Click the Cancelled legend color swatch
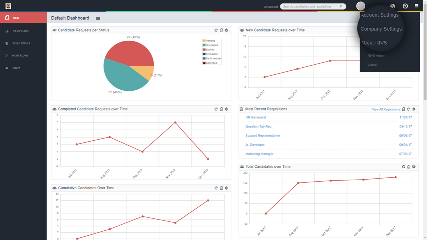Viewport: 427px width, 240px height. pyautogui.click(x=204, y=63)
